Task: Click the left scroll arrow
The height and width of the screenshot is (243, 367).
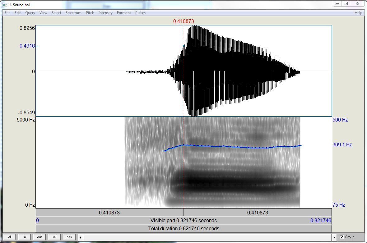Action: tap(80, 237)
